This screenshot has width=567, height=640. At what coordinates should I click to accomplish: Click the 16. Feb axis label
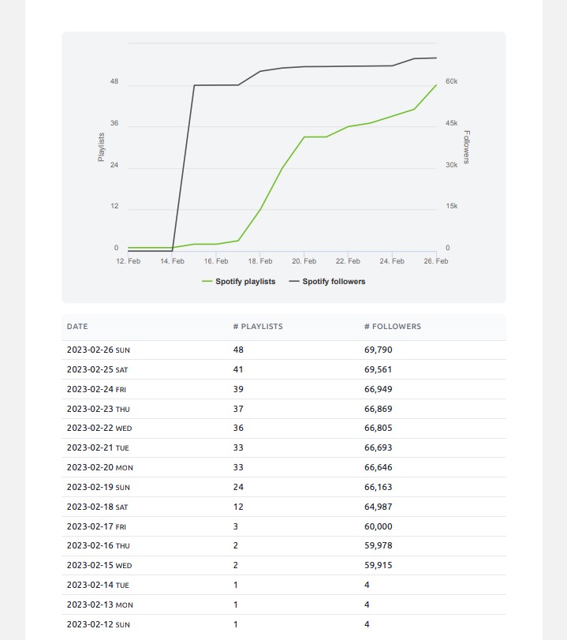(x=216, y=261)
